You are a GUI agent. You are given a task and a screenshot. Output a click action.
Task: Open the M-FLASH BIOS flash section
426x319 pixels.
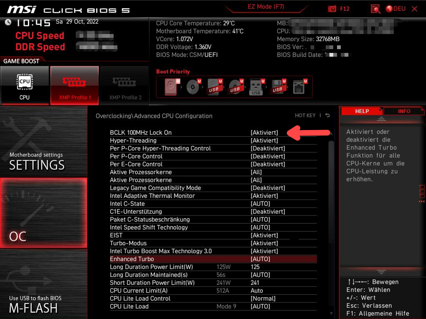coord(44,284)
